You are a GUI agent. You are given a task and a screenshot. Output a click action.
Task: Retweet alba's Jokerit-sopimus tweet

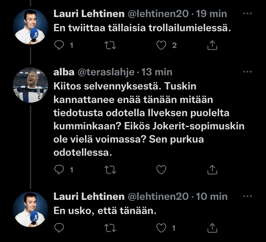coord(110,169)
